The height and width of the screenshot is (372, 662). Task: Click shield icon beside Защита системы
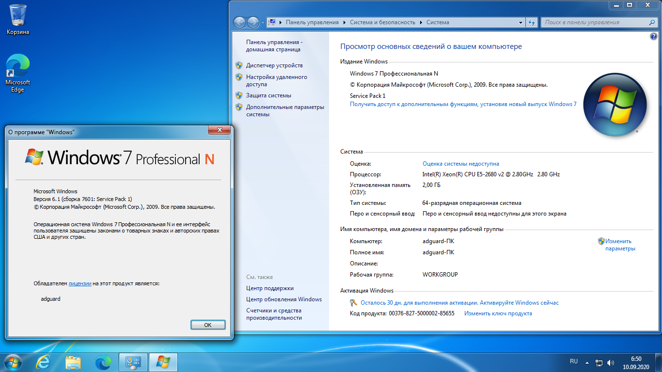(x=239, y=95)
